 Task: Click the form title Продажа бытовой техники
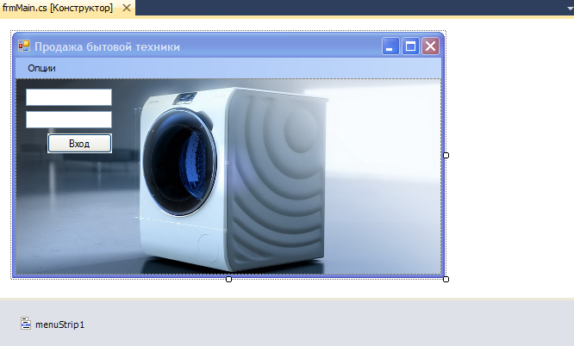pyautogui.click(x=107, y=46)
